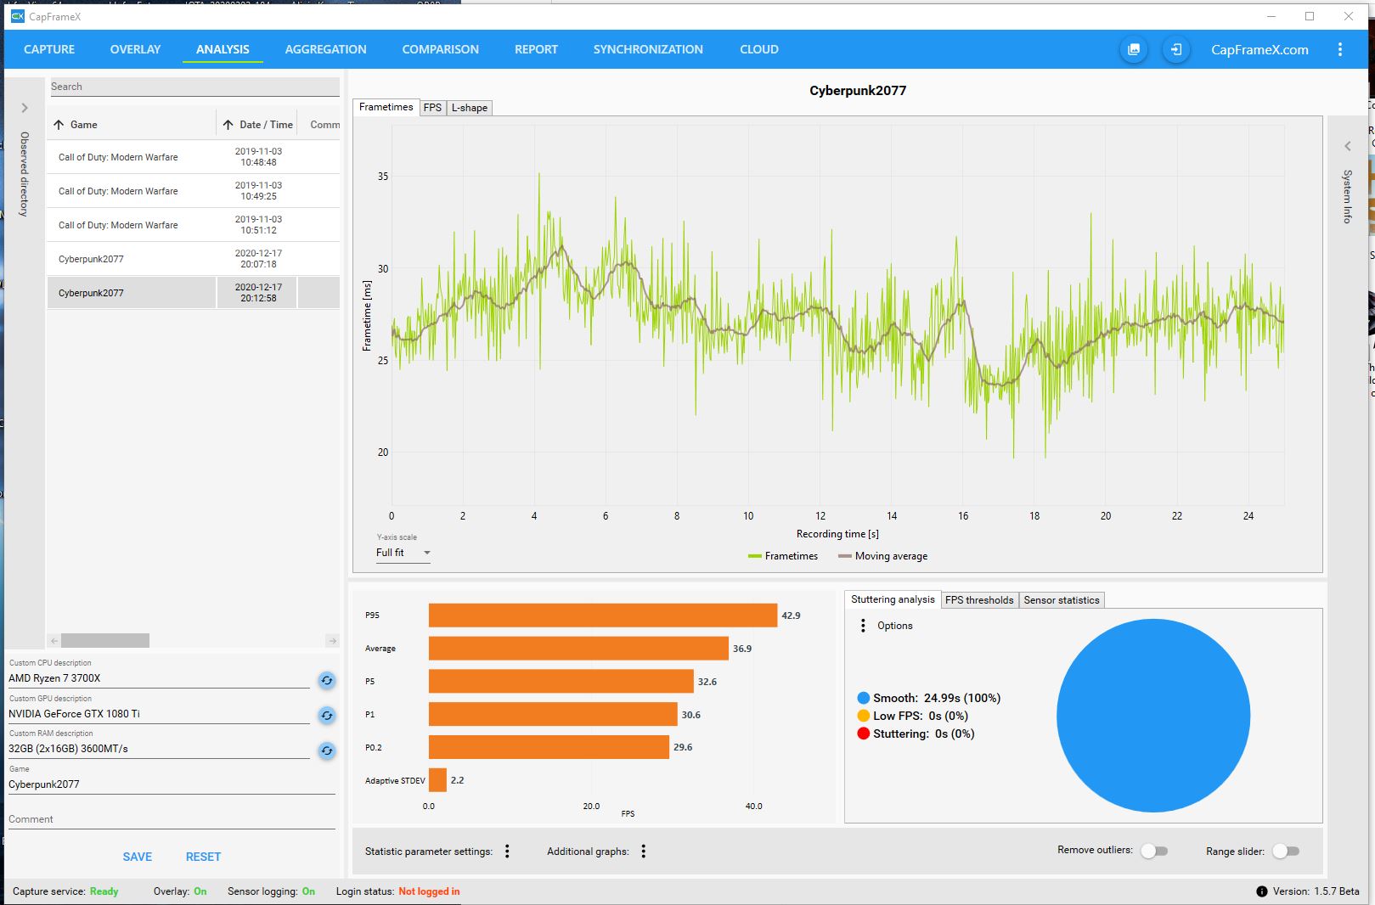Switch to FPS graph tab
The height and width of the screenshot is (905, 1375).
point(432,108)
